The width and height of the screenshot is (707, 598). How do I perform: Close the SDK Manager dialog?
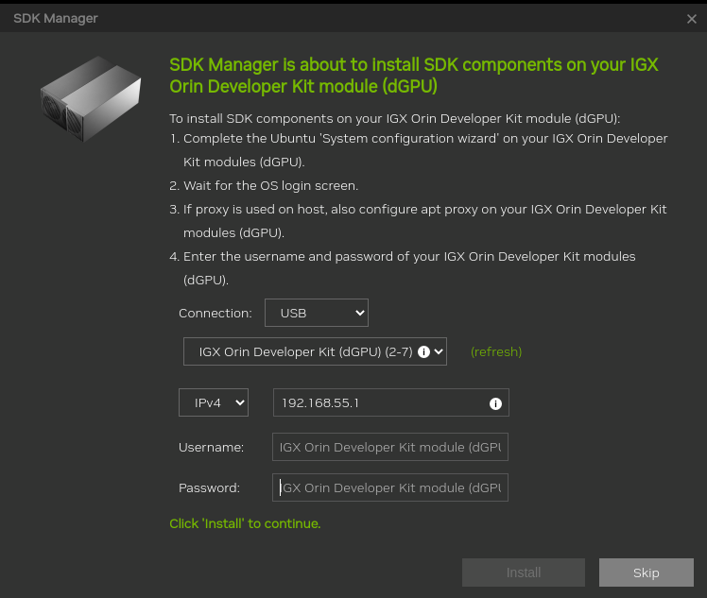click(x=692, y=19)
